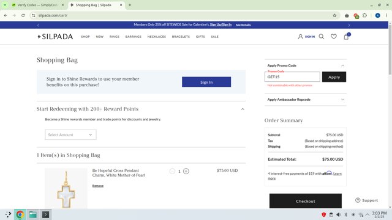Show hidden system tray icons chevron
Viewport: 392px width, 220px height.
[x=367, y=215]
